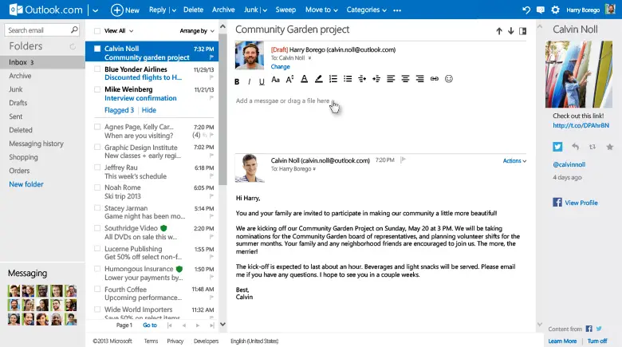Select Graphic Design Institute email checkbox
Viewport: 622px width, 347px height.
[96, 148]
